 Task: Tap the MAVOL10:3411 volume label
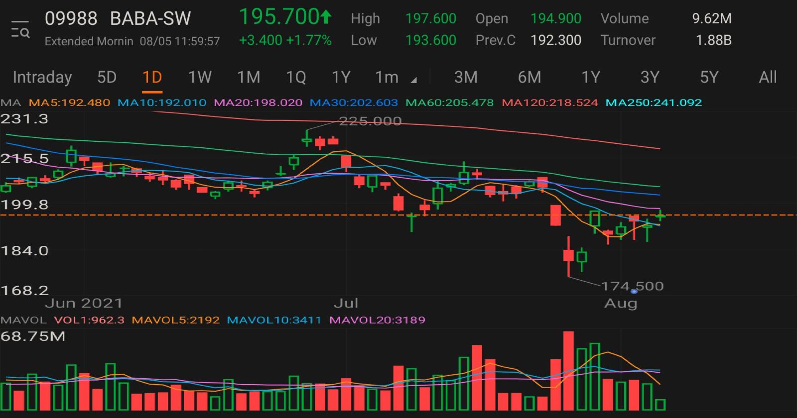pyautogui.click(x=274, y=320)
